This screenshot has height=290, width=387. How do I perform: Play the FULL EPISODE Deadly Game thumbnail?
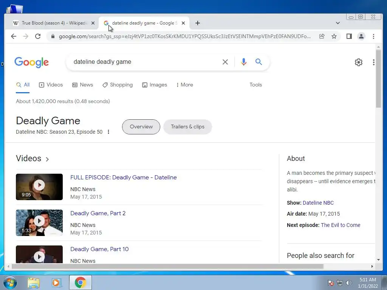(39, 187)
